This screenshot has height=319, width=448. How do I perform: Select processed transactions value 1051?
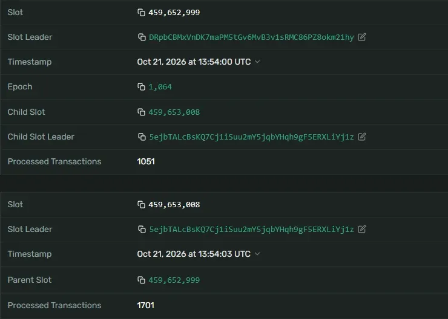pos(146,162)
